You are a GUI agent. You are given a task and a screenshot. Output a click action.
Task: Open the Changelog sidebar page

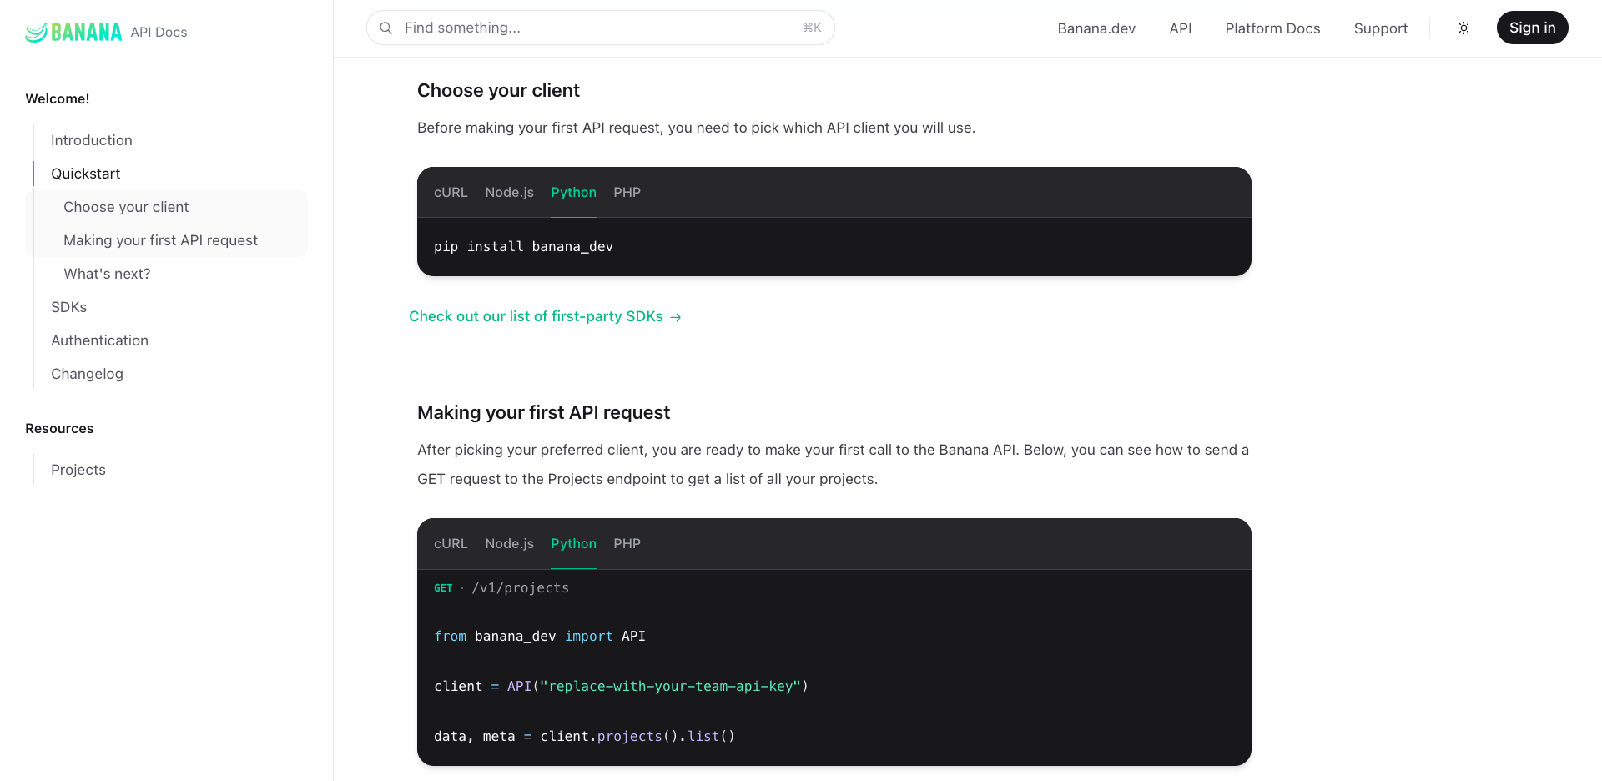(x=87, y=374)
